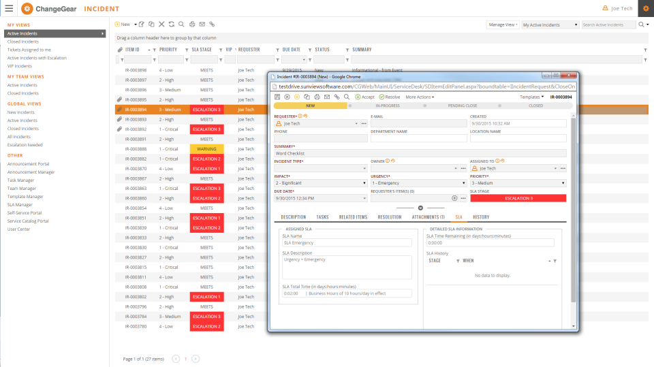The height and width of the screenshot is (367, 654).
Task: Click the Search Active Incidents field
Action: 608,25
